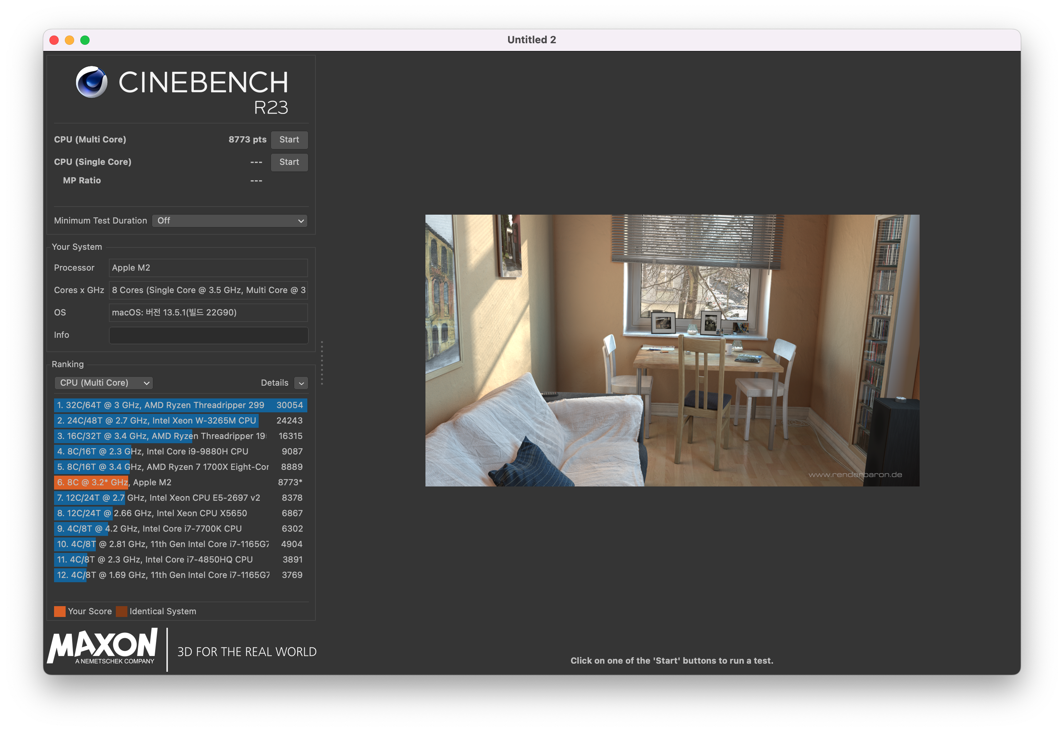Click the 8773 pts multi core score
The height and width of the screenshot is (732, 1064).
(247, 139)
